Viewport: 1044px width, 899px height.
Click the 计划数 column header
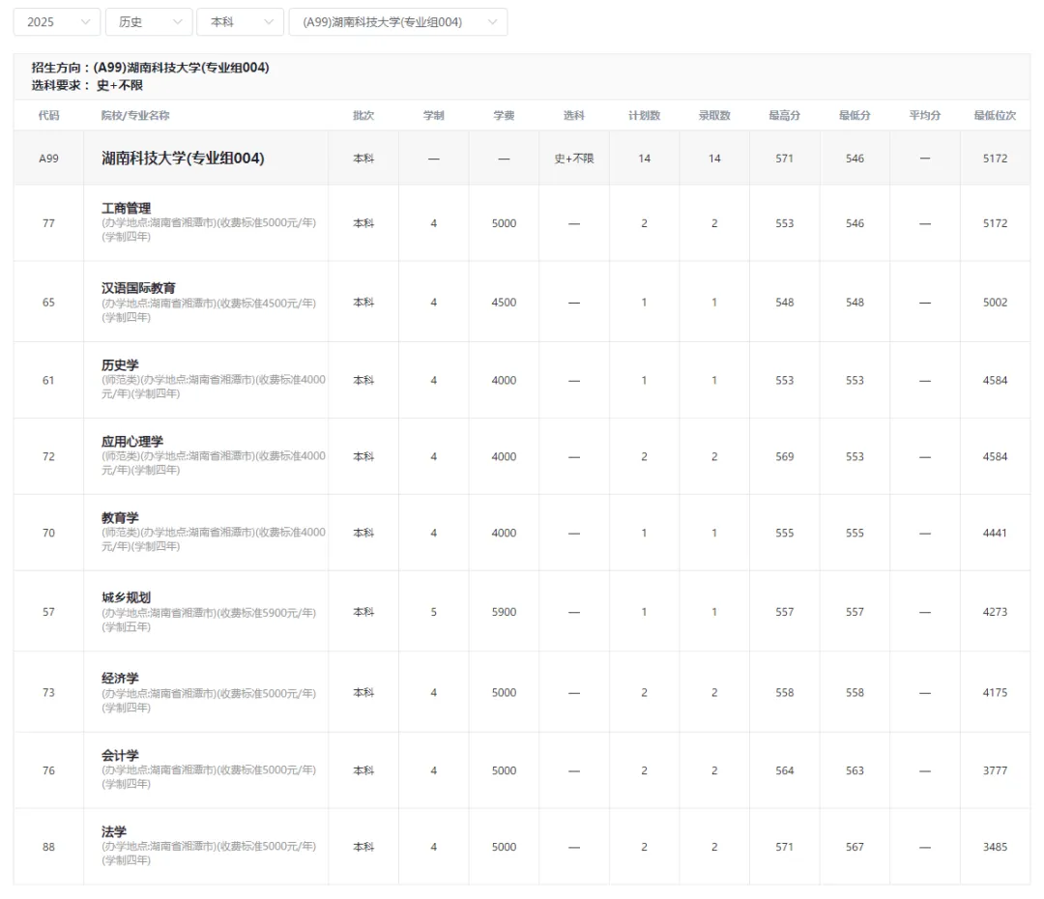pyautogui.click(x=644, y=115)
